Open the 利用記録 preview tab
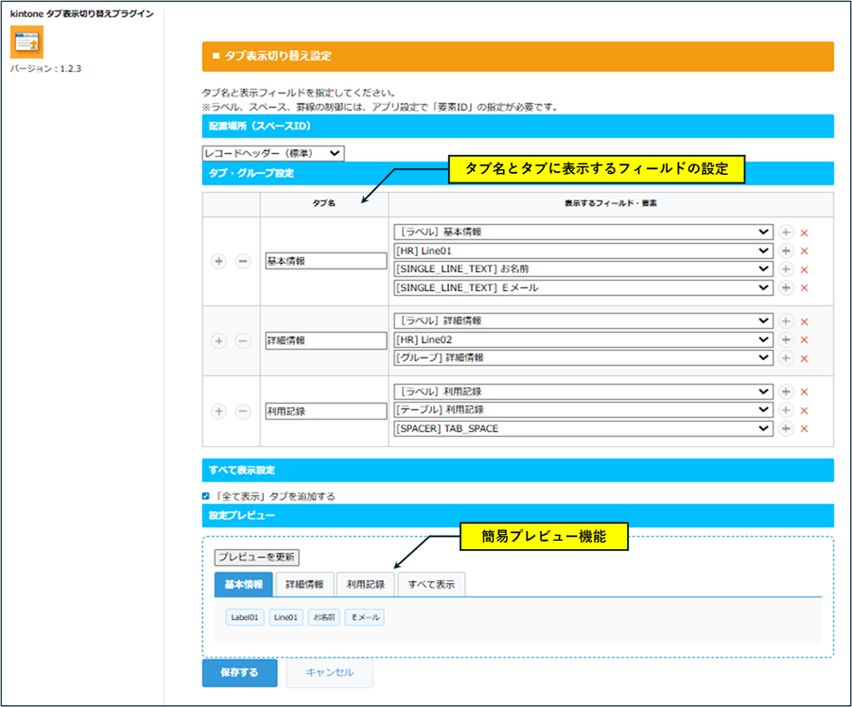 [366, 584]
